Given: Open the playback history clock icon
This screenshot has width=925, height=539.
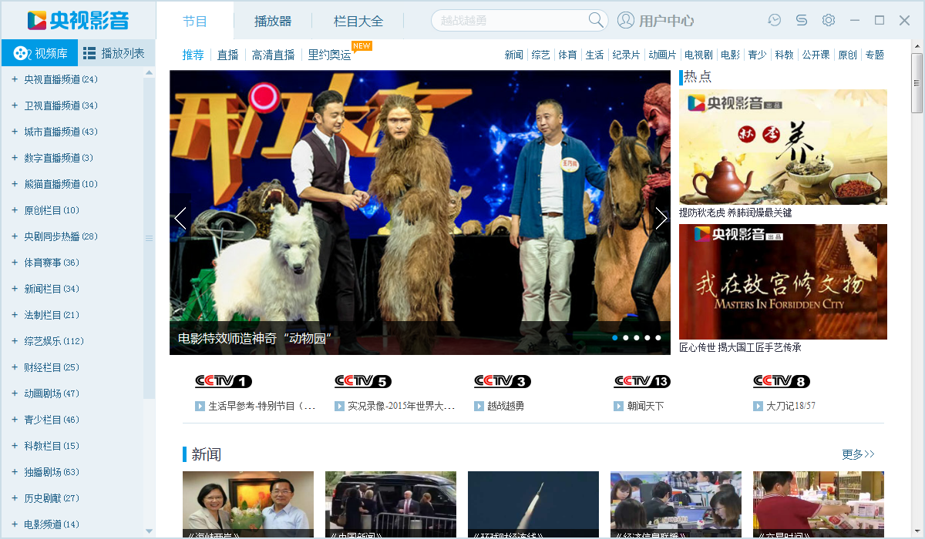Looking at the screenshot, I should (775, 20).
